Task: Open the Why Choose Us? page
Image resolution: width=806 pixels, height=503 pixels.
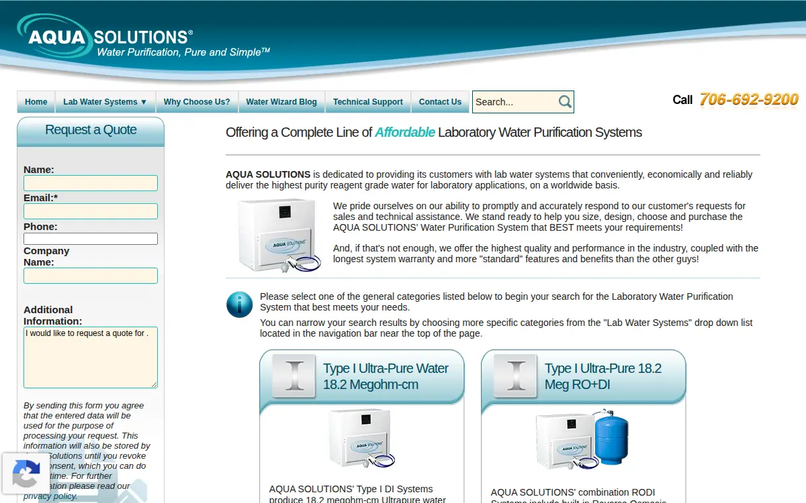Action: pyautogui.click(x=197, y=102)
